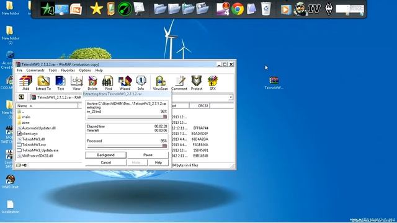This screenshot has height=223, width=397.
Task: Select the New folder desktop icon at top
Action: (x=10, y=9)
